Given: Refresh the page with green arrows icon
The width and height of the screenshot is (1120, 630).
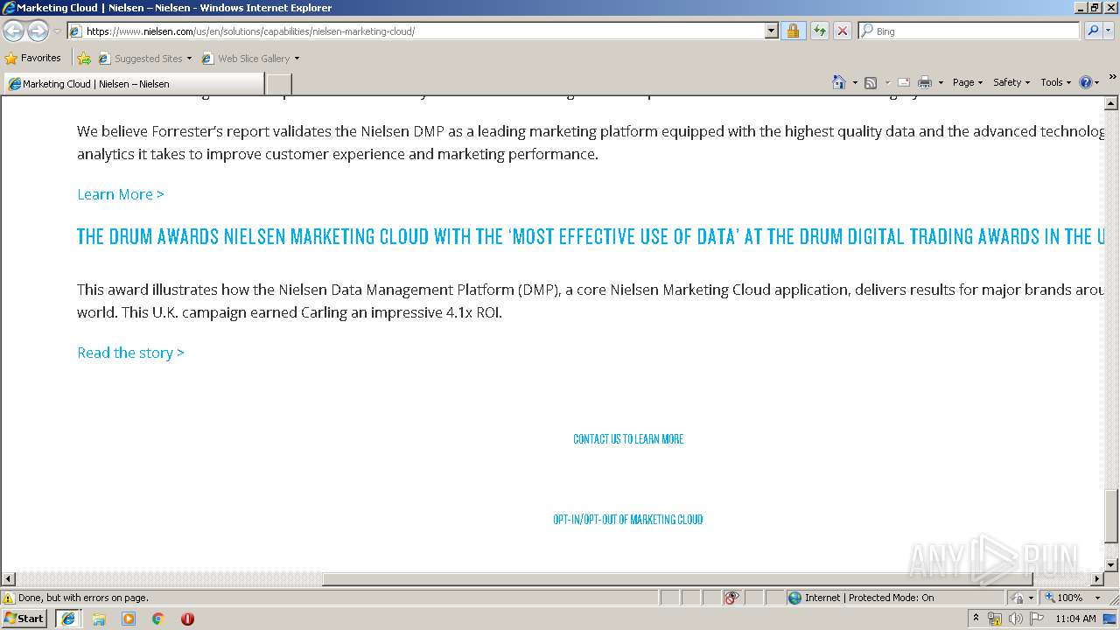Looking at the screenshot, I should click(819, 31).
